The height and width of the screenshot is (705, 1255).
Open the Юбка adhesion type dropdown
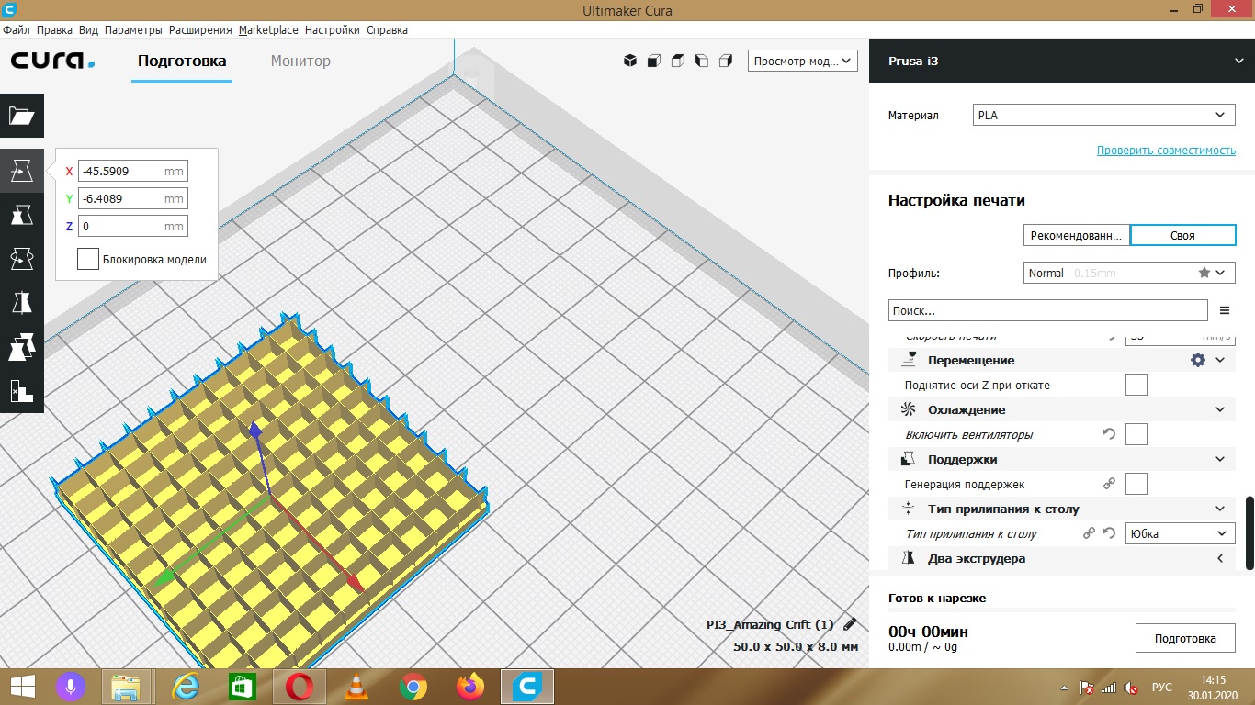[1180, 533]
